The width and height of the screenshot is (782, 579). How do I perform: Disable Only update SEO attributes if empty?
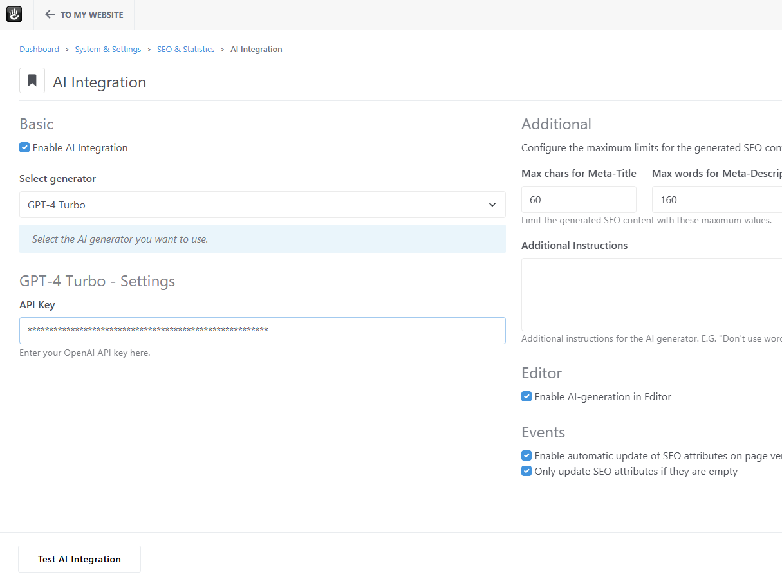526,471
